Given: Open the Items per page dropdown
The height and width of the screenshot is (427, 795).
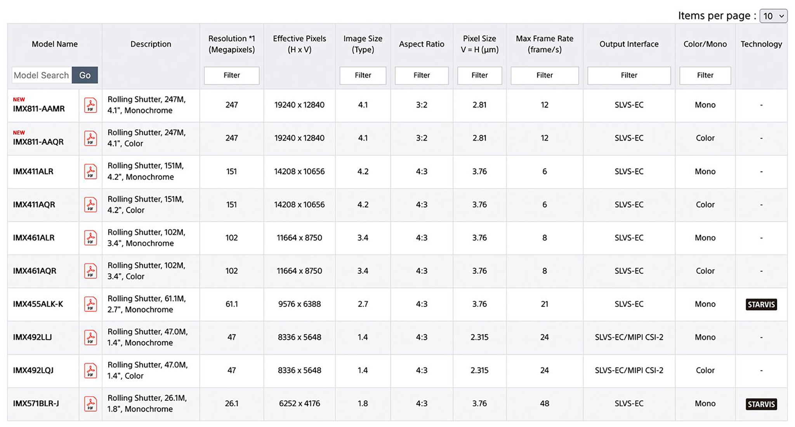Looking at the screenshot, I should [x=773, y=16].
